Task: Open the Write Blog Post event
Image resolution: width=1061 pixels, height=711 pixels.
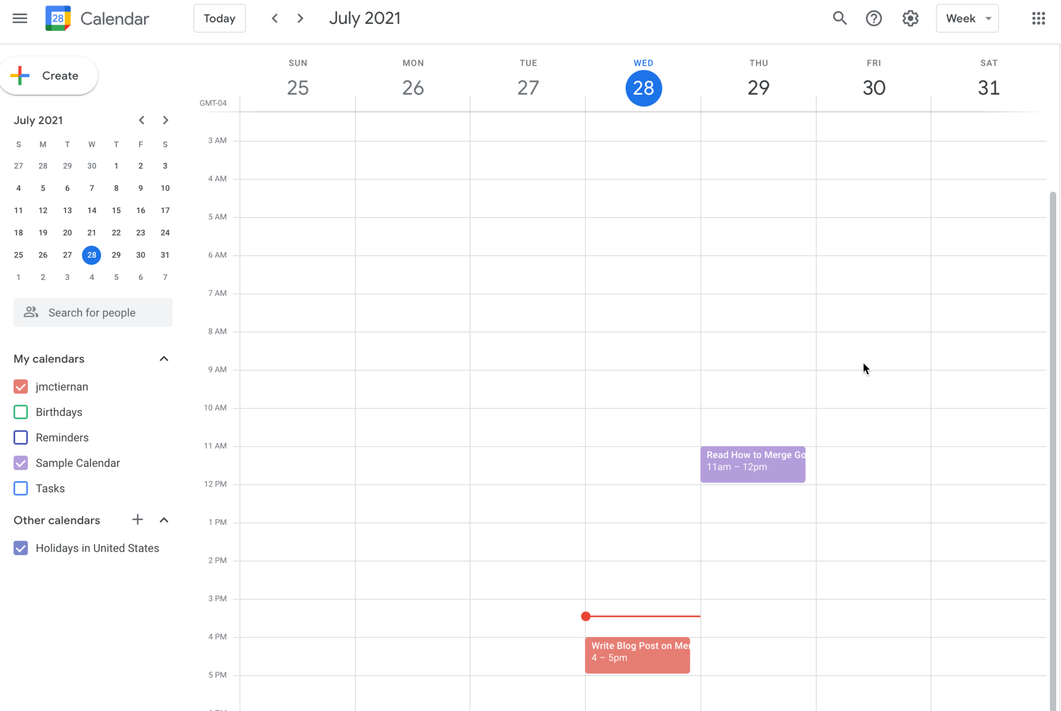Action: (638, 655)
